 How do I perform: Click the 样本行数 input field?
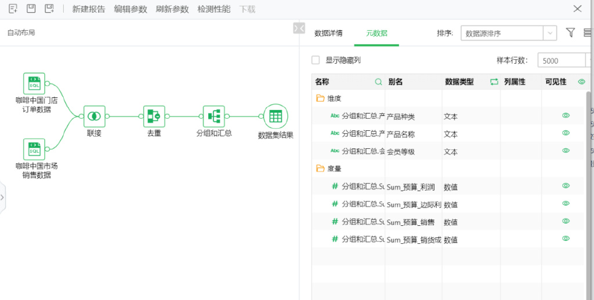(x=560, y=60)
